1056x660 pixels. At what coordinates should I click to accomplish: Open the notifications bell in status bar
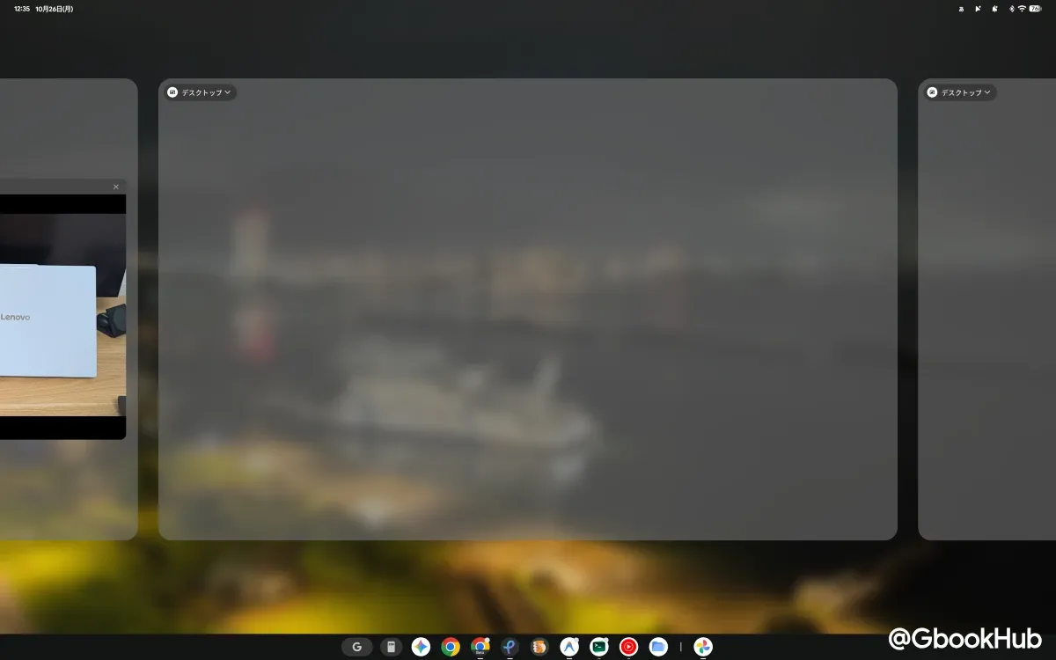tap(994, 9)
